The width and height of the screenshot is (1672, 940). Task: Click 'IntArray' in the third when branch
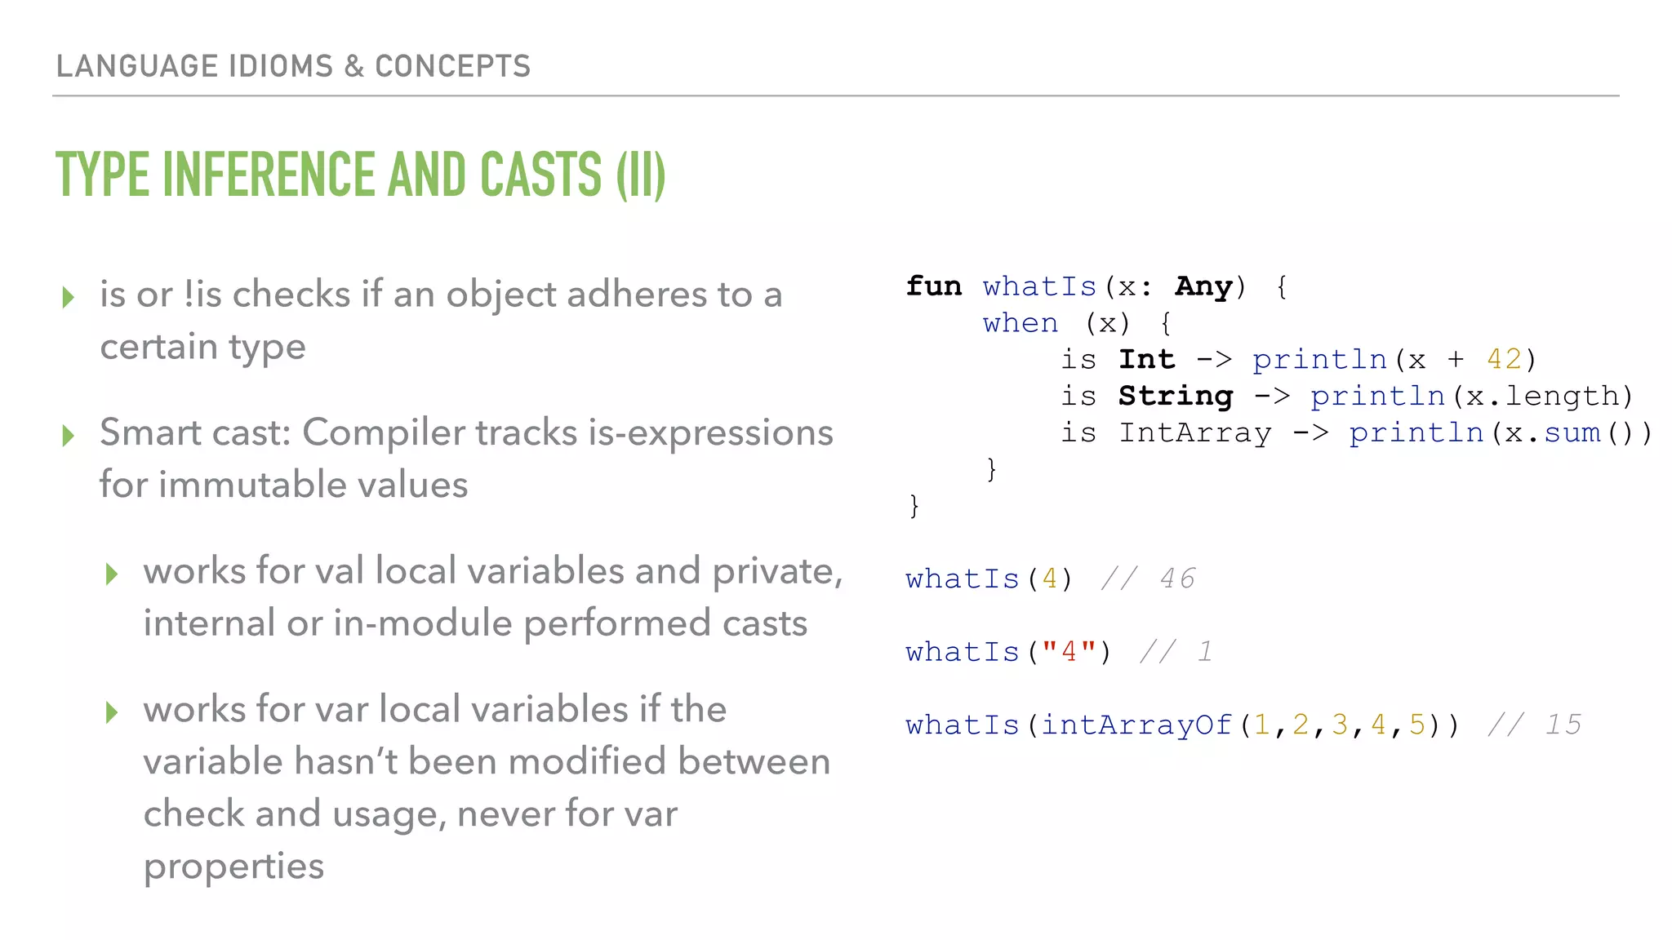pos(1194,432)
